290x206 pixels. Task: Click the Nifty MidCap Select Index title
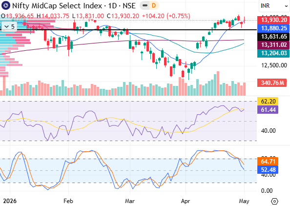[57, 6]
